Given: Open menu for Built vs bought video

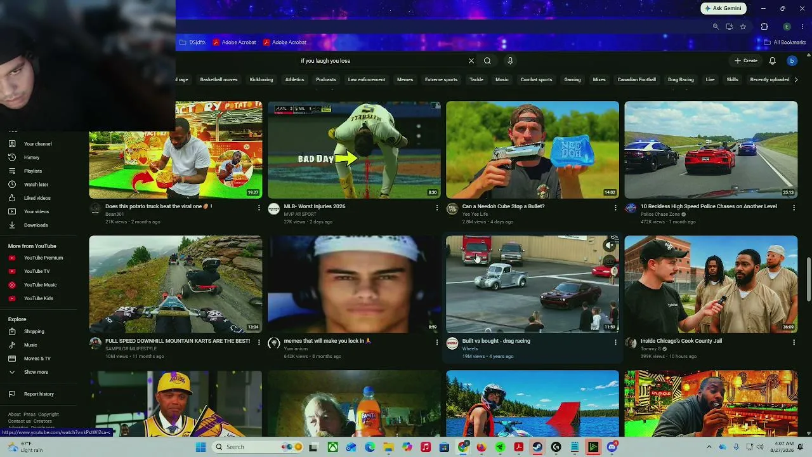Looking at the screenshot, I should (x=615, y=342).
